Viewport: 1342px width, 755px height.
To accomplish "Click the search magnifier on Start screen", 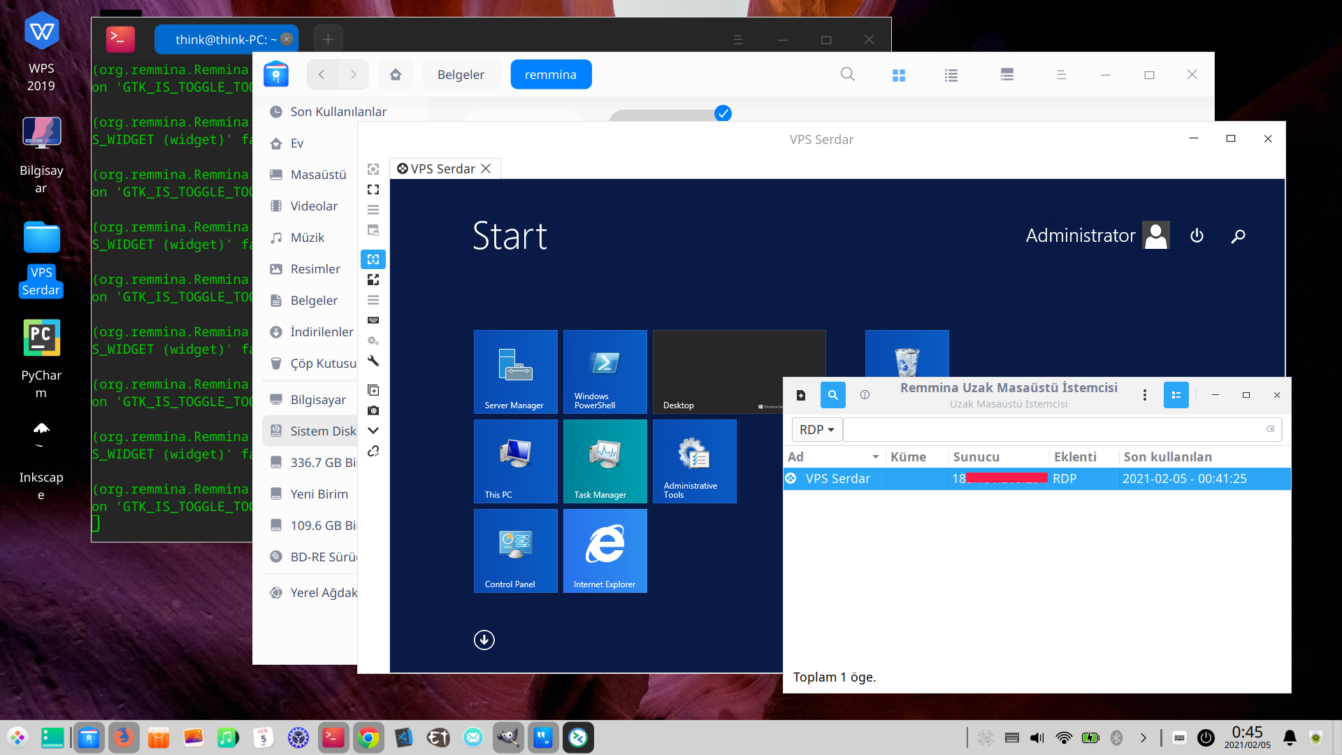I will point(1238,236).
